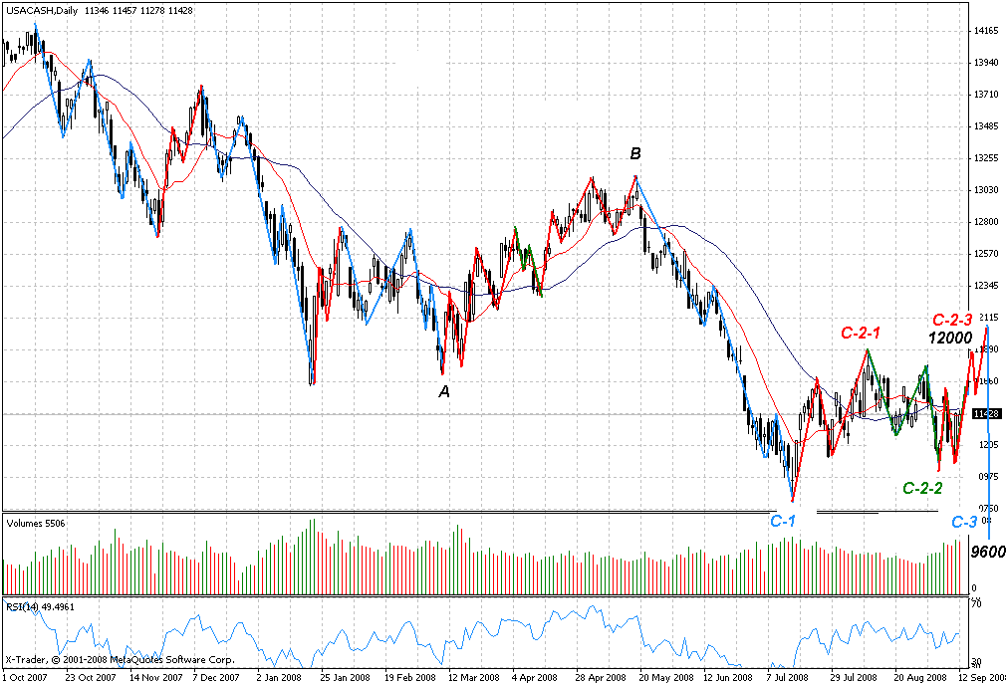Select the wave label 'A'
The height and width of the screenshot is (685, 1006).
tap(444, 392)
